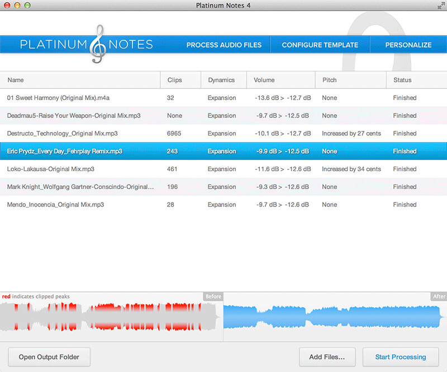Image resolution: width=447 pixels, height=372 pixels.
Task: Click the Before waveform with red clipped peaks
Action: point(111,317)
